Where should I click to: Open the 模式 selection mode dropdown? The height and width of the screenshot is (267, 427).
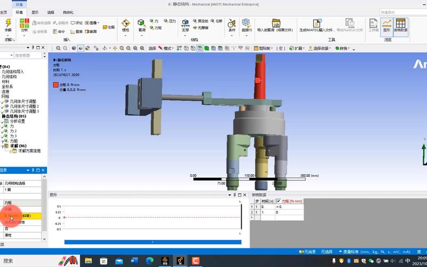(167, 48)
